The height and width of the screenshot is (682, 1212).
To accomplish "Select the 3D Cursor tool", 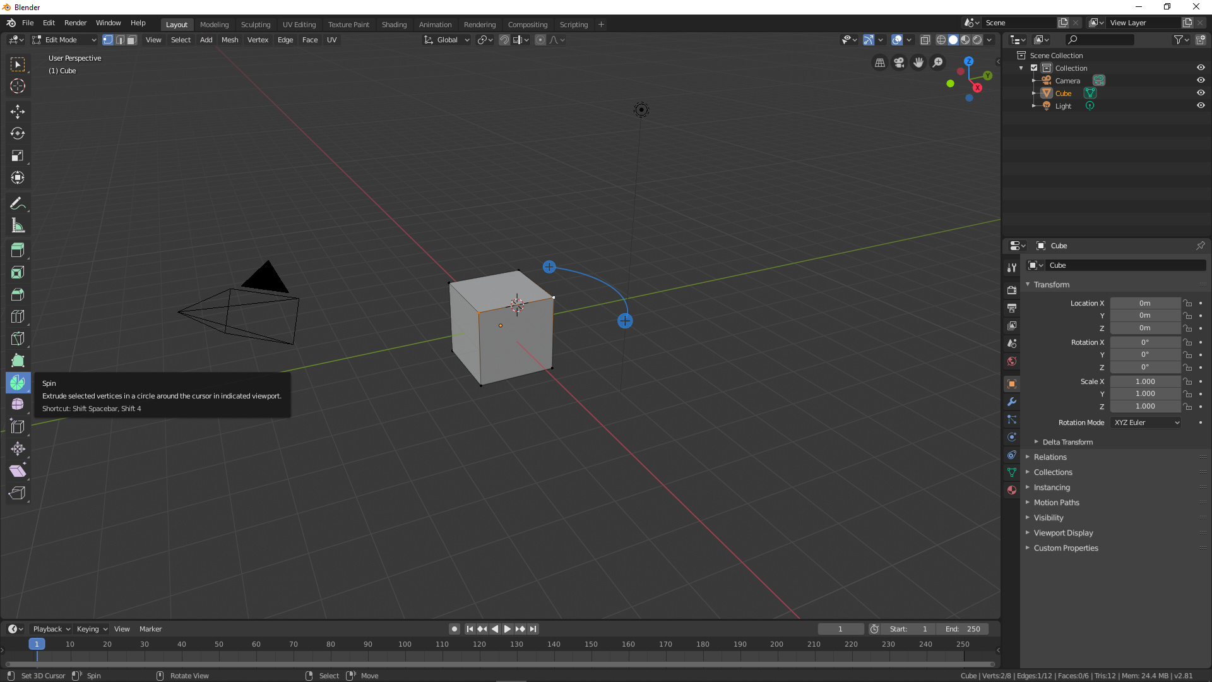I will click(18, 87).
